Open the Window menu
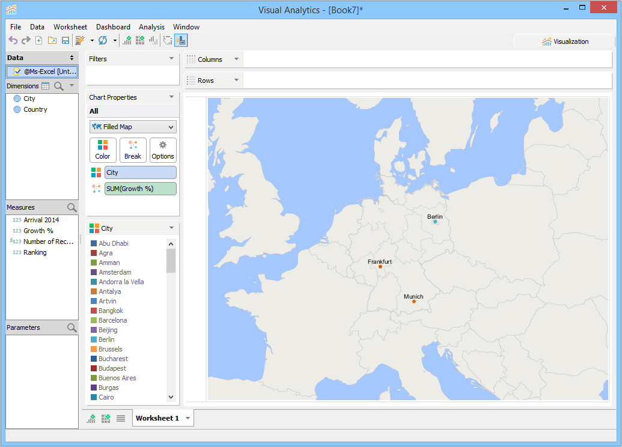 click(x=186, y=27)
